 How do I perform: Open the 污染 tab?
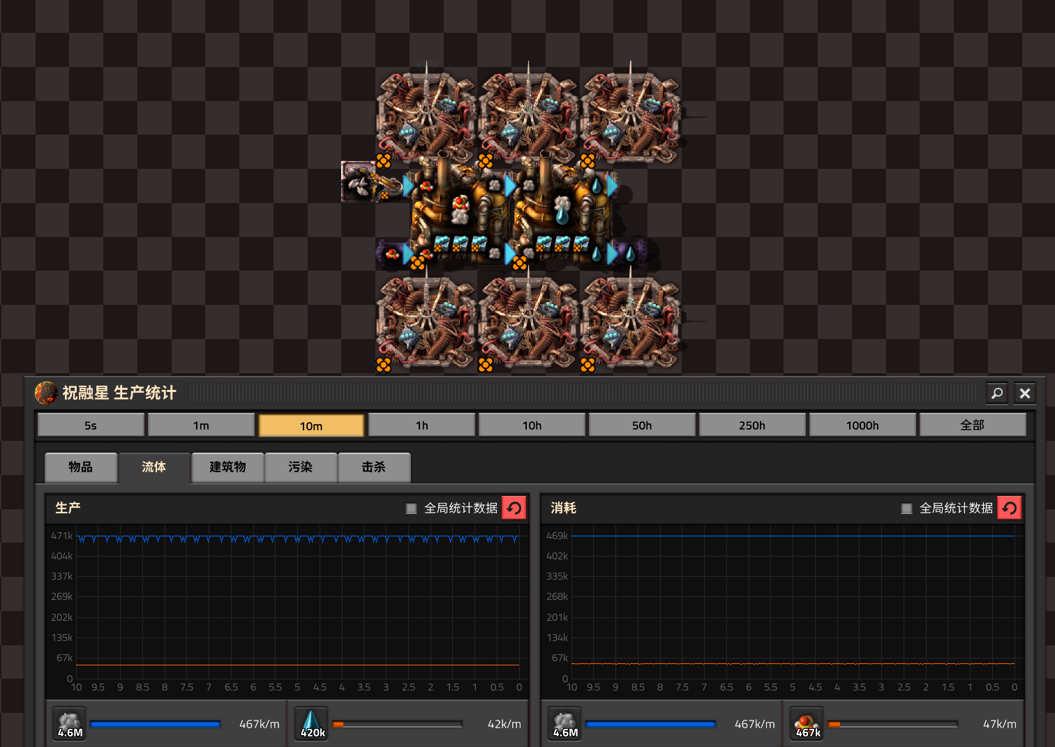[x=301, y=467]
